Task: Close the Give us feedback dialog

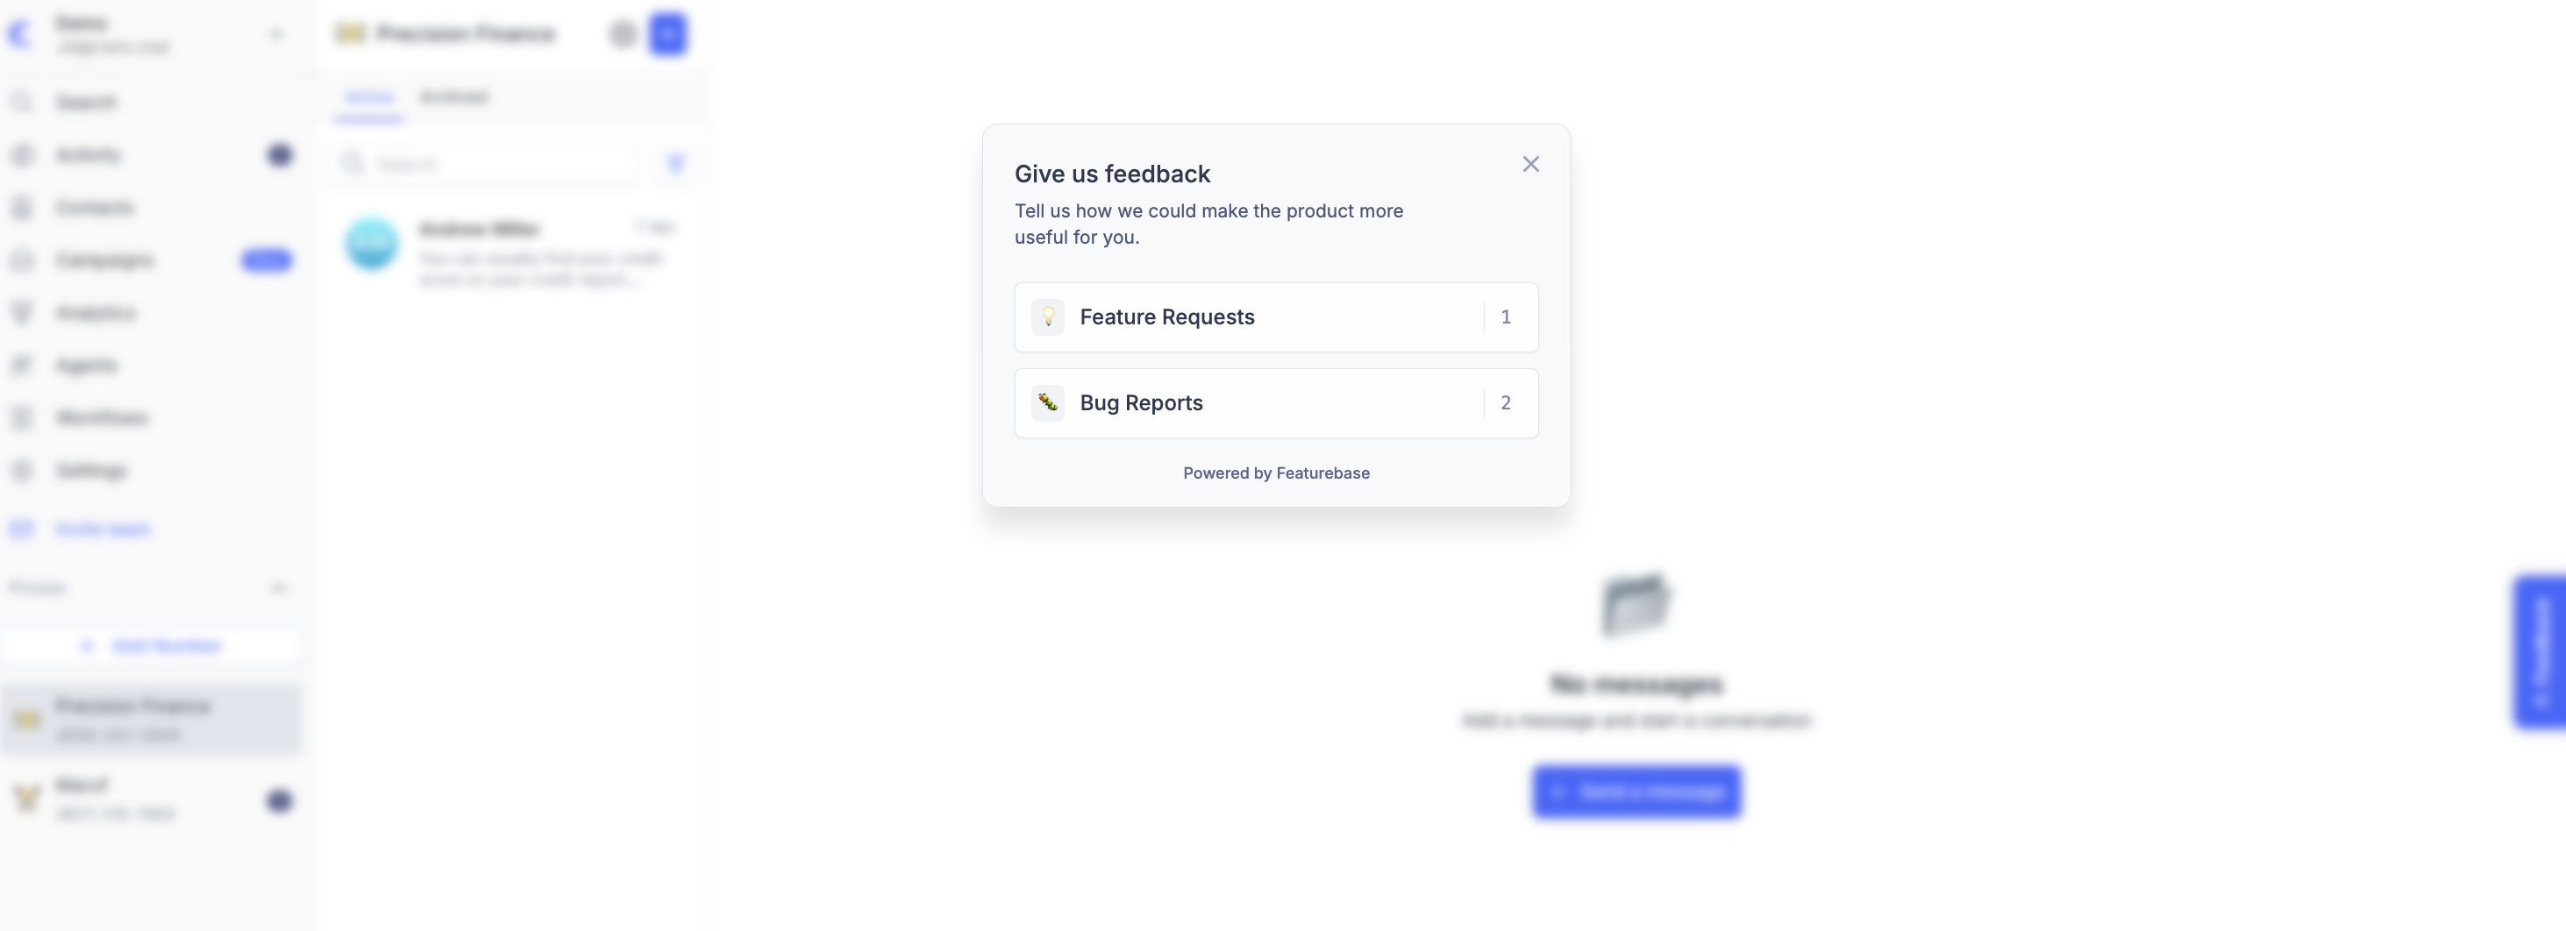Action: 1530,164
